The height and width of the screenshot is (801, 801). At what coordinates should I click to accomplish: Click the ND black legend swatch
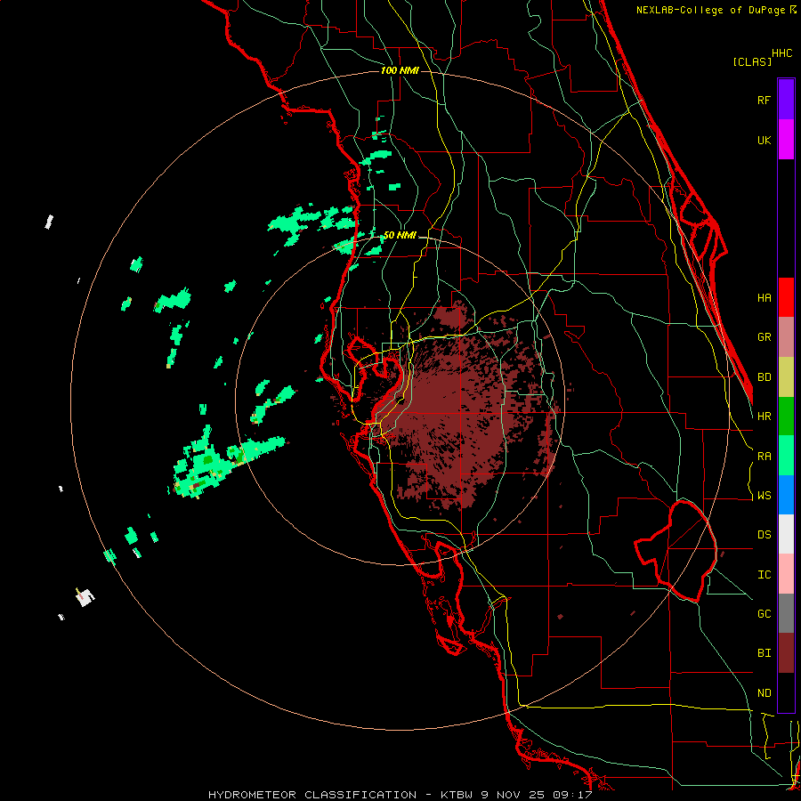[786, 692]
